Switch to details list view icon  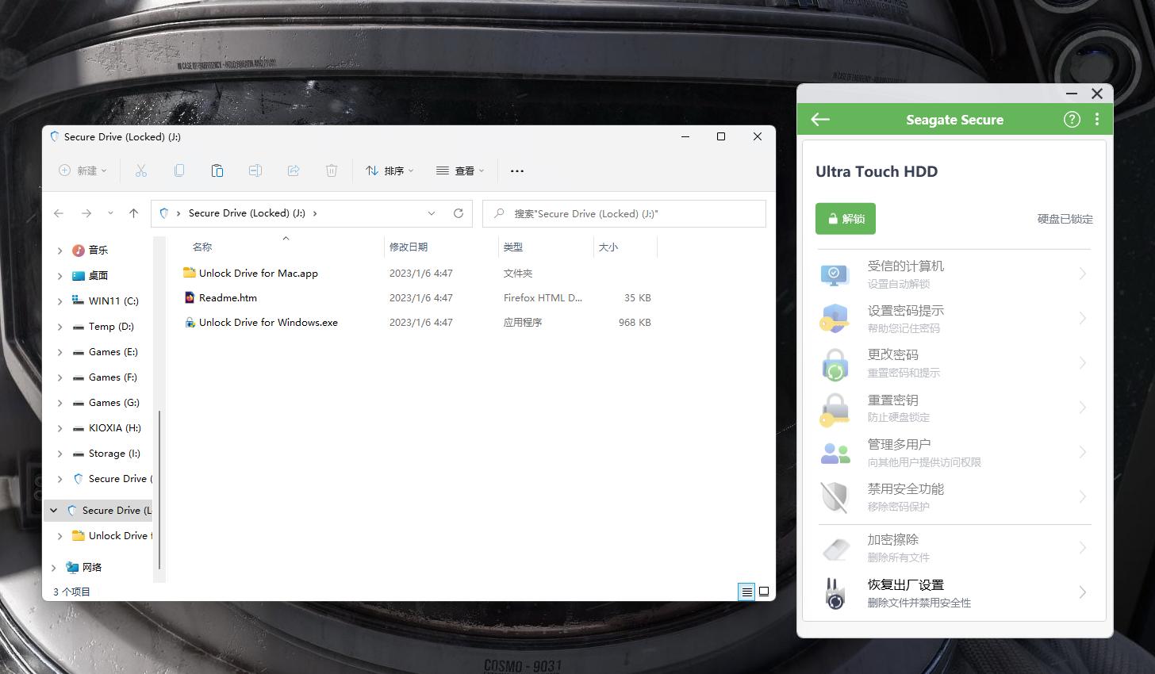pyautogui.click(x=746, y=592)
